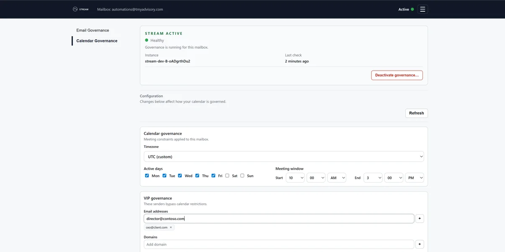Open the hamburger menu in header
The image size is (505, 252).
click(423, 9)
